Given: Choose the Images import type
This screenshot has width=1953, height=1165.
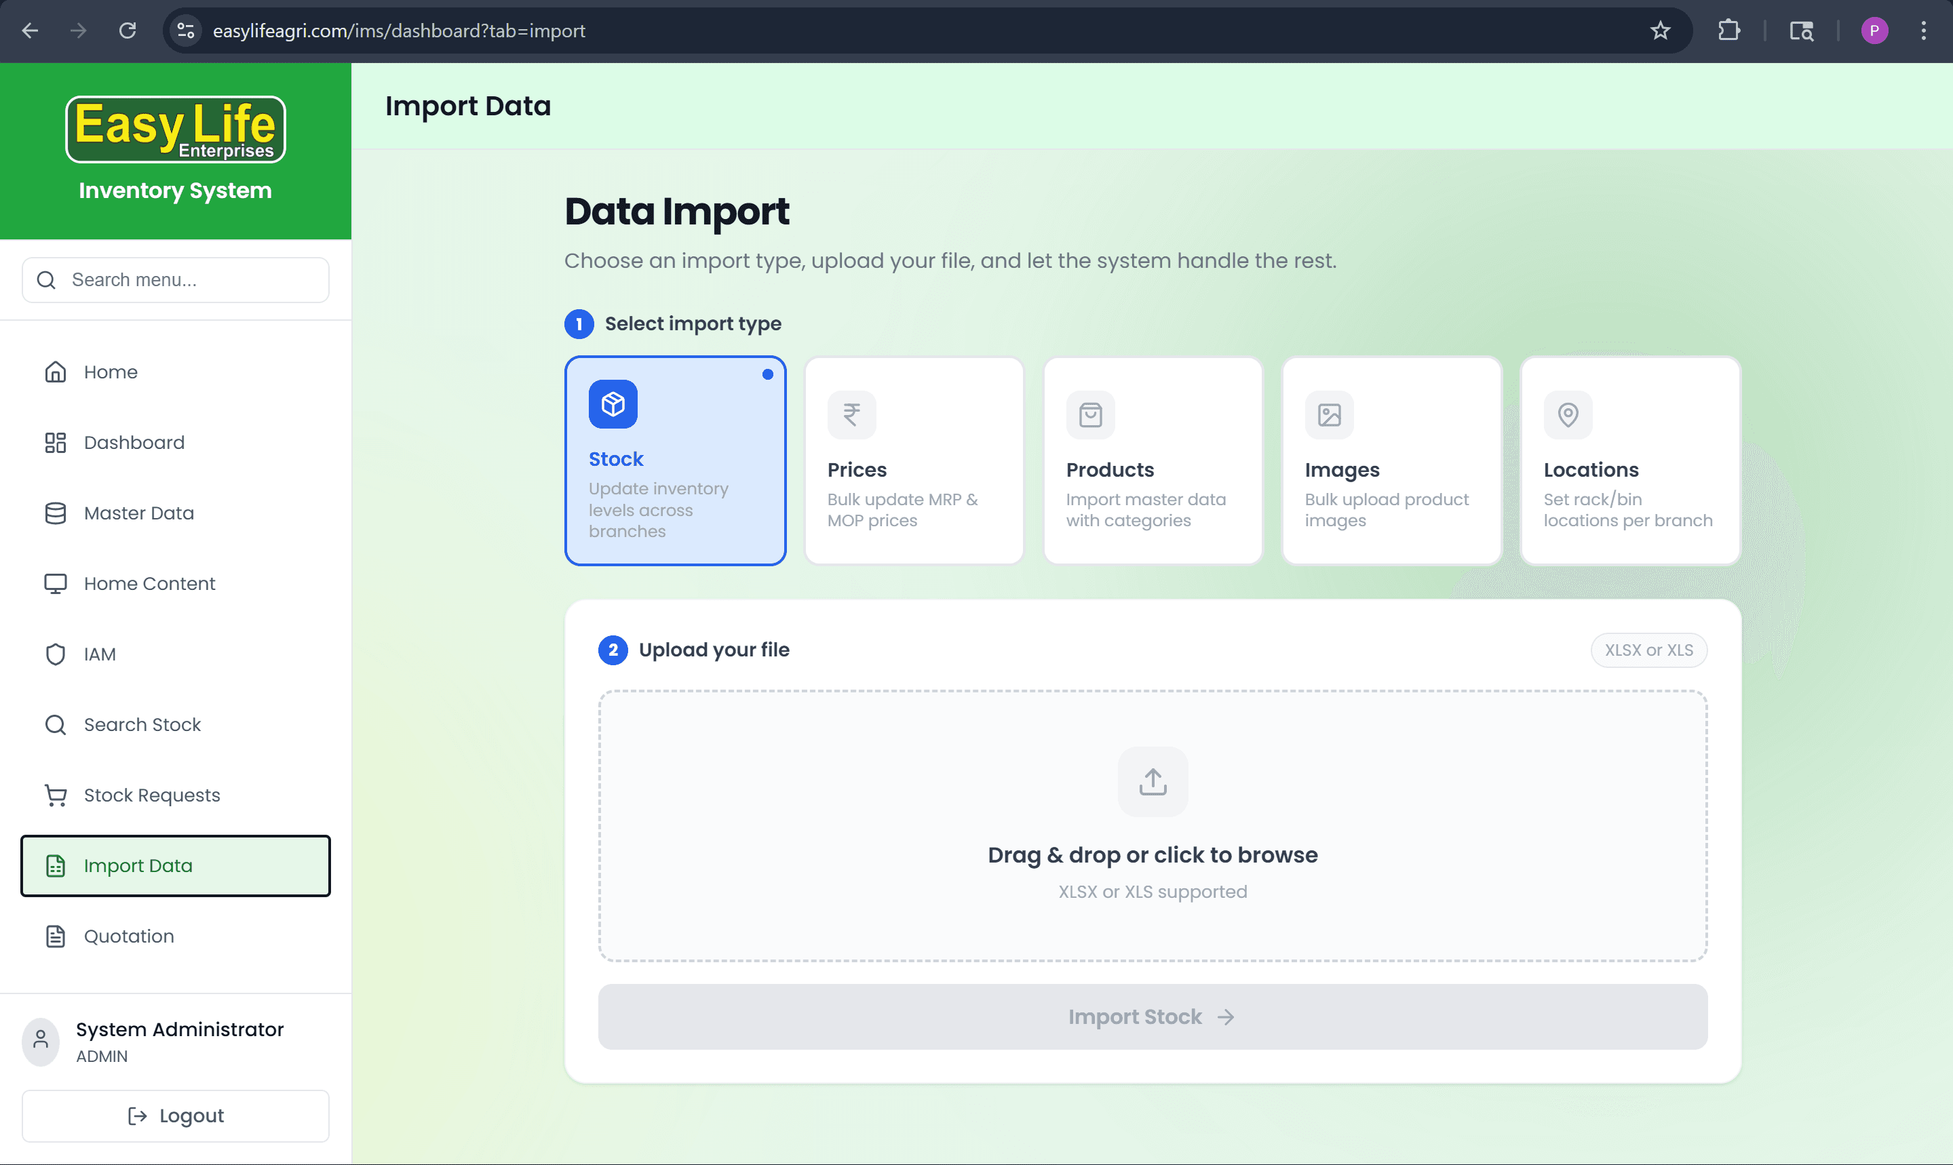Looking at the screenshot, I should click(x=1391, y=461).
